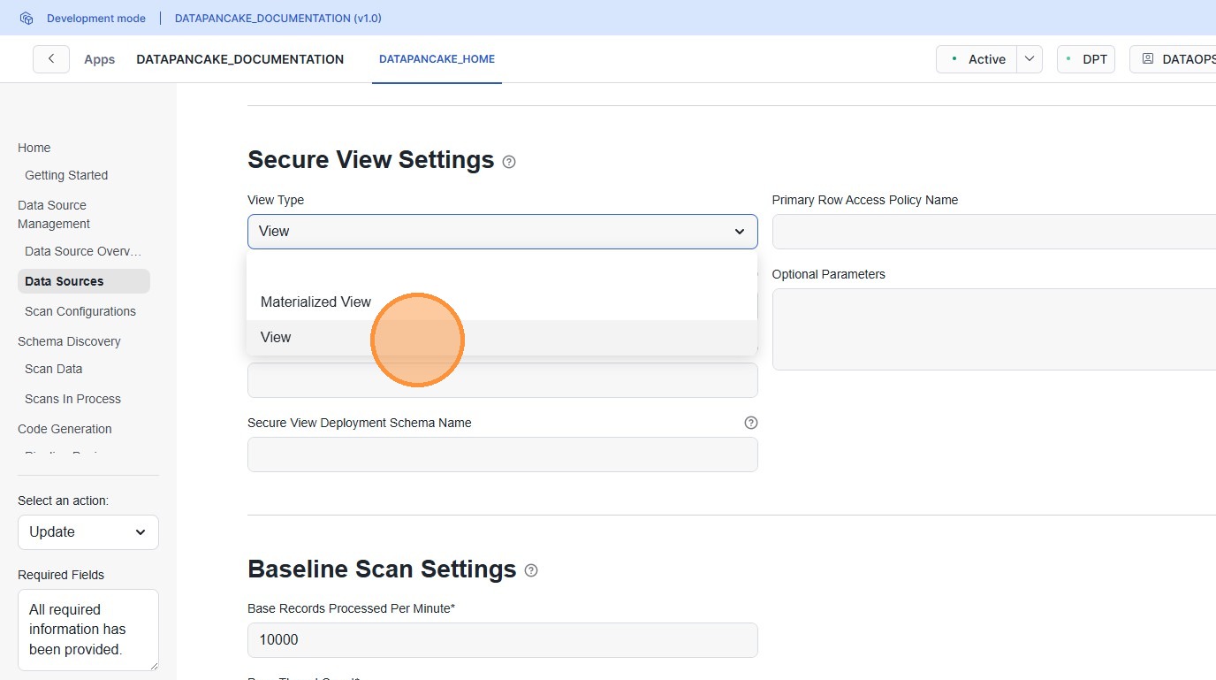
Task: Click the DPT warehouse button
Action: 1086,59
